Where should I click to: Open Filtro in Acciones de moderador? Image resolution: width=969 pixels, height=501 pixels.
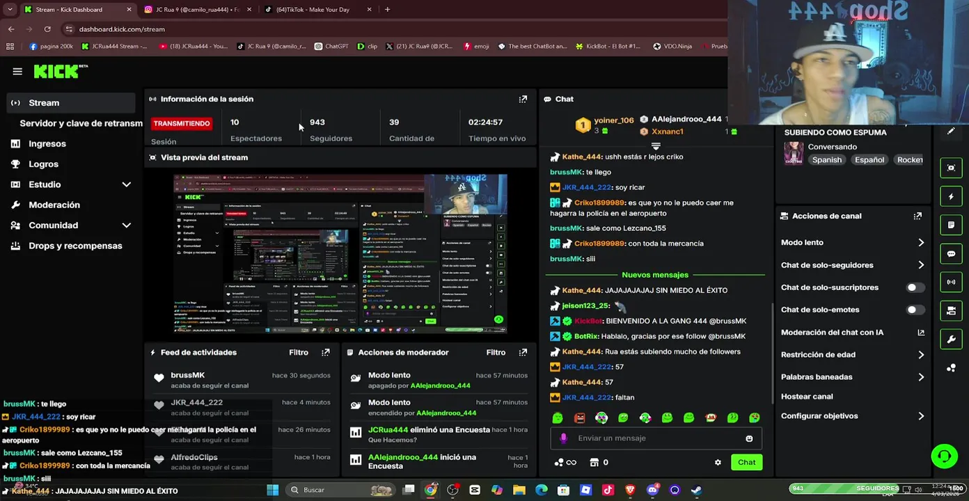496,352
